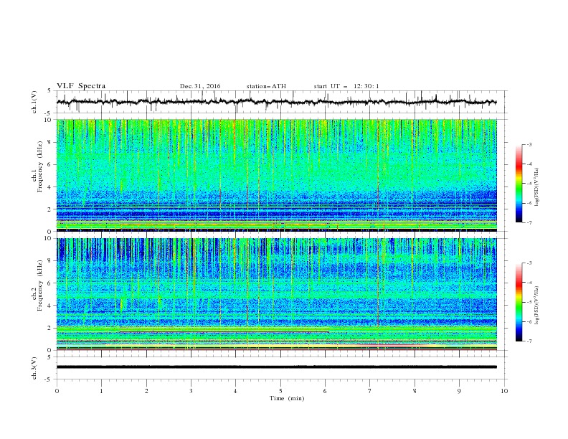
Task: Click the ch.3(V) axis label
Action: point(34,368)
